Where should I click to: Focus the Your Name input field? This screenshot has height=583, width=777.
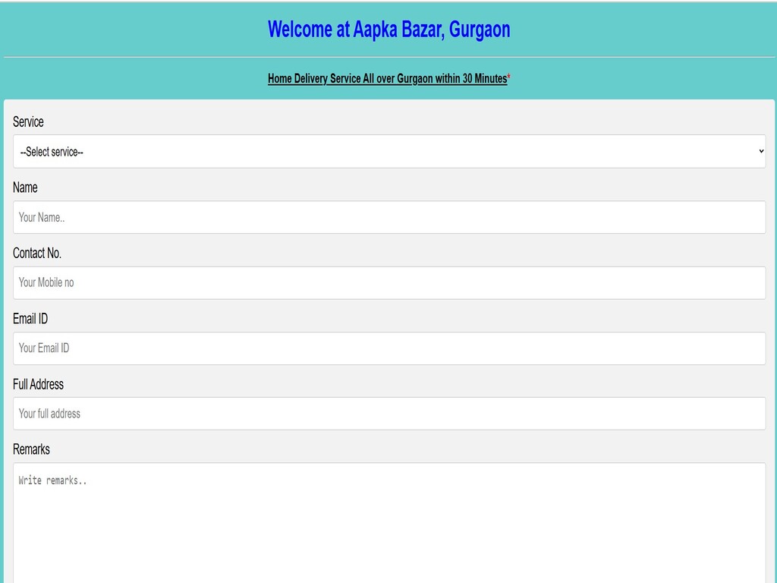pos(388,217)
